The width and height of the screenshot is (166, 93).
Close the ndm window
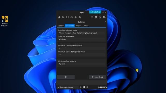pos(106,12)
